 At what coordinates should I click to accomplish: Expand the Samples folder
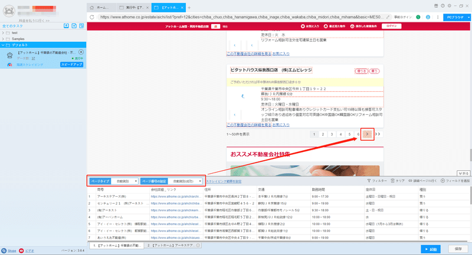point(3,39)
